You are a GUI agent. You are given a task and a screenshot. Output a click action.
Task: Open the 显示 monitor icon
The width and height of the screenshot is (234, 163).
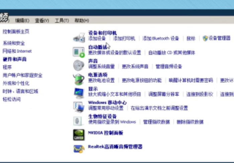coord(79,92)
